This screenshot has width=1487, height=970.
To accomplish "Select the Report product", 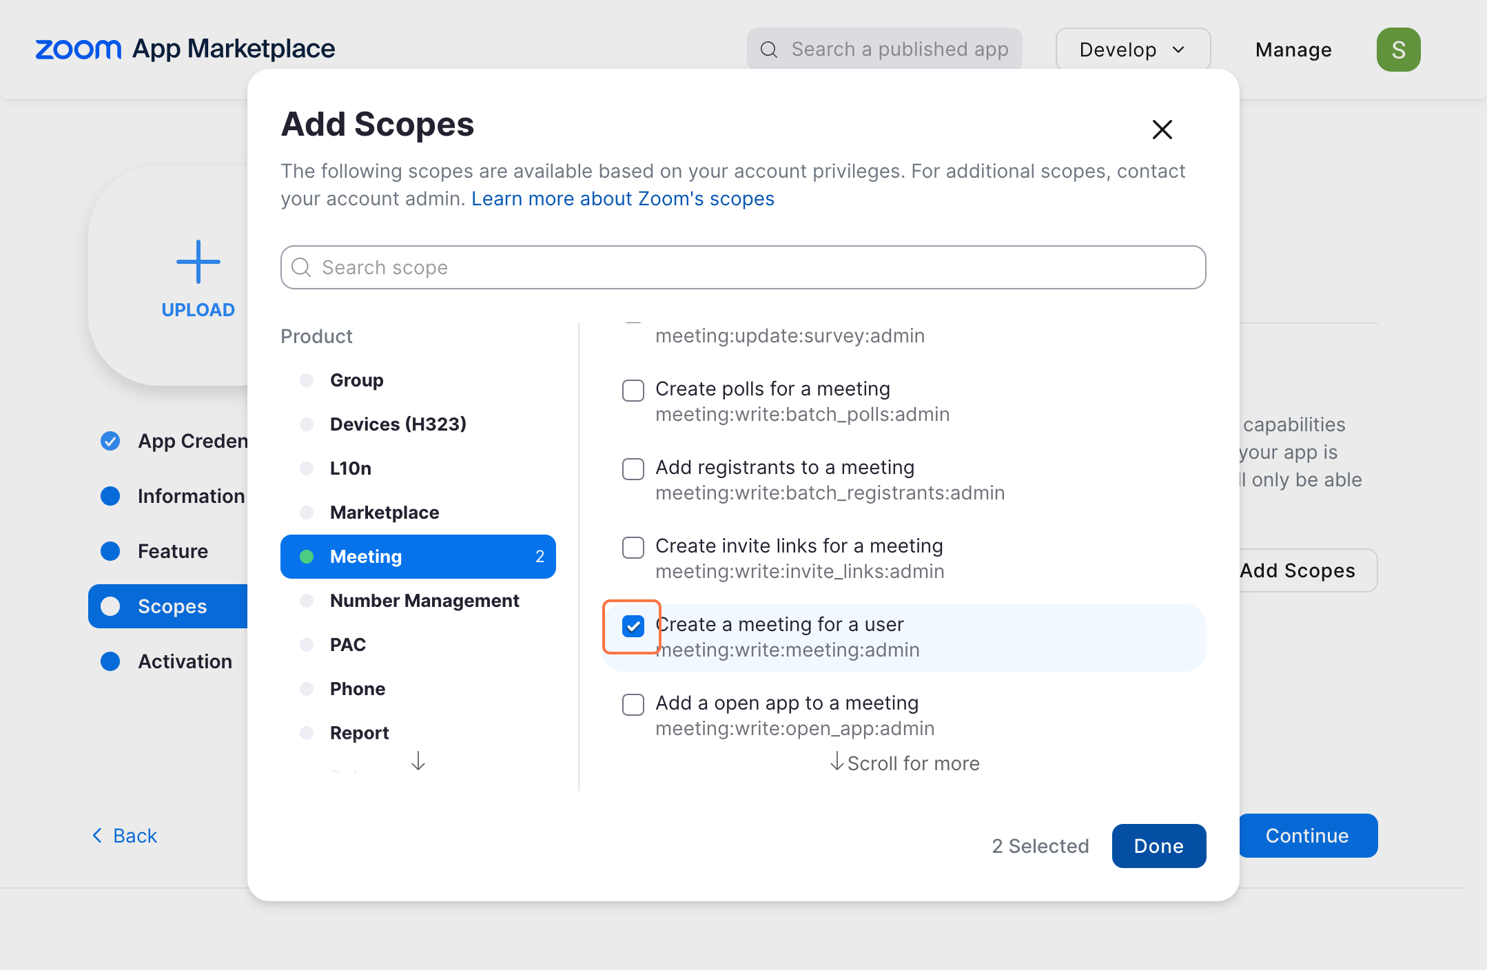I will click(418, 733).
